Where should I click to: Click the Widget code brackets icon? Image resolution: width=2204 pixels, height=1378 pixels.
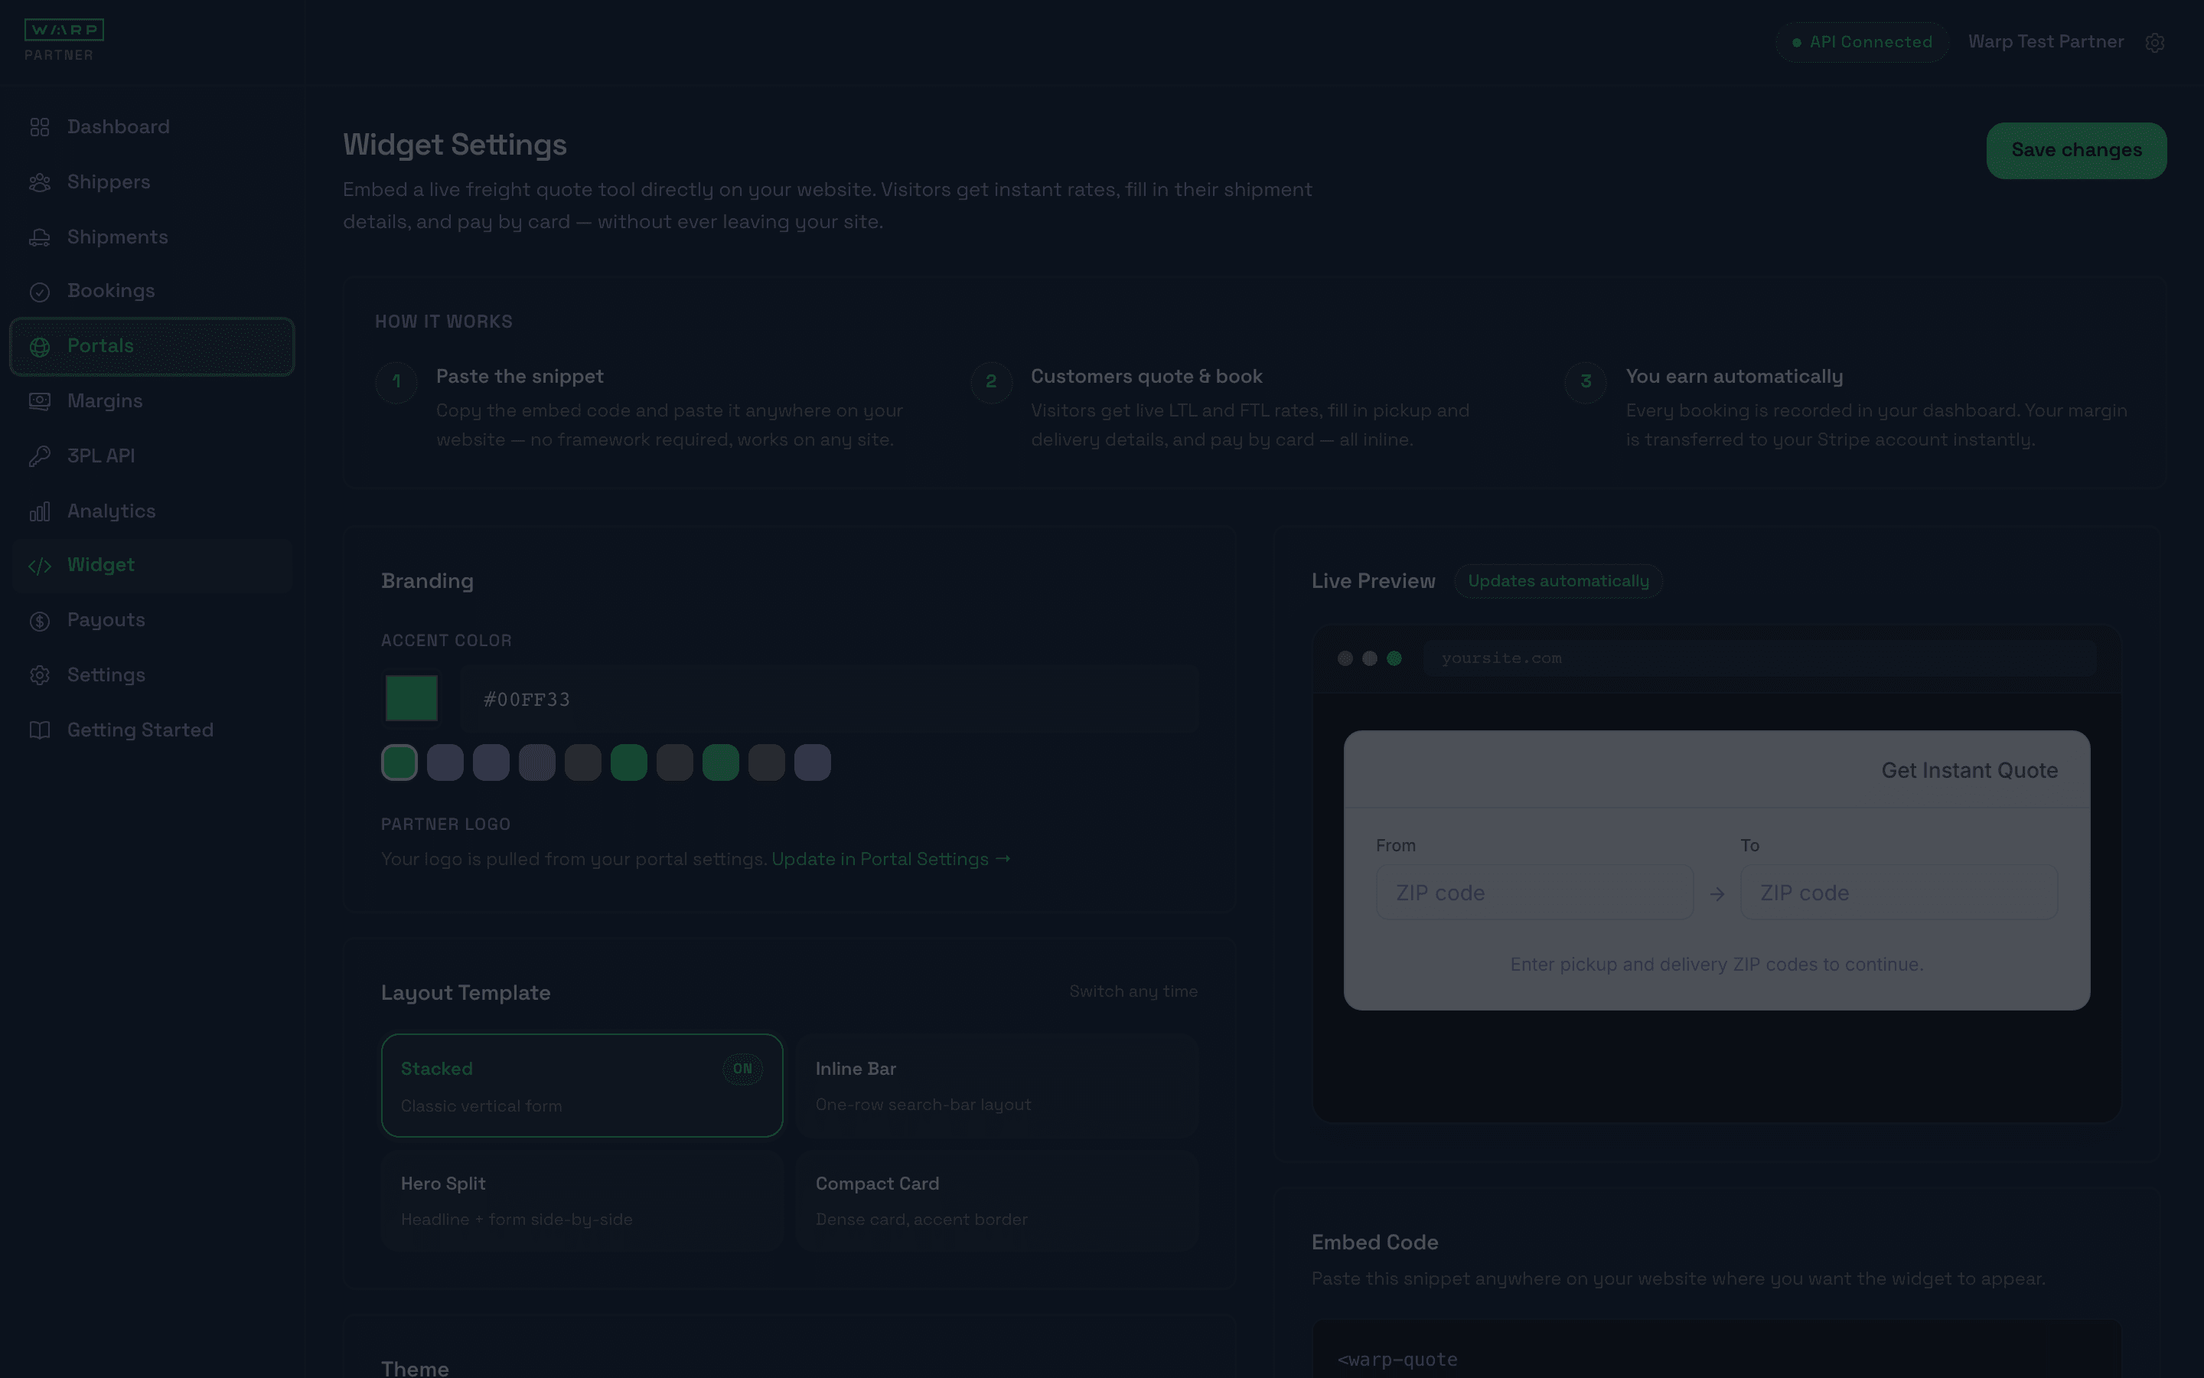click(x=39, y=566)
